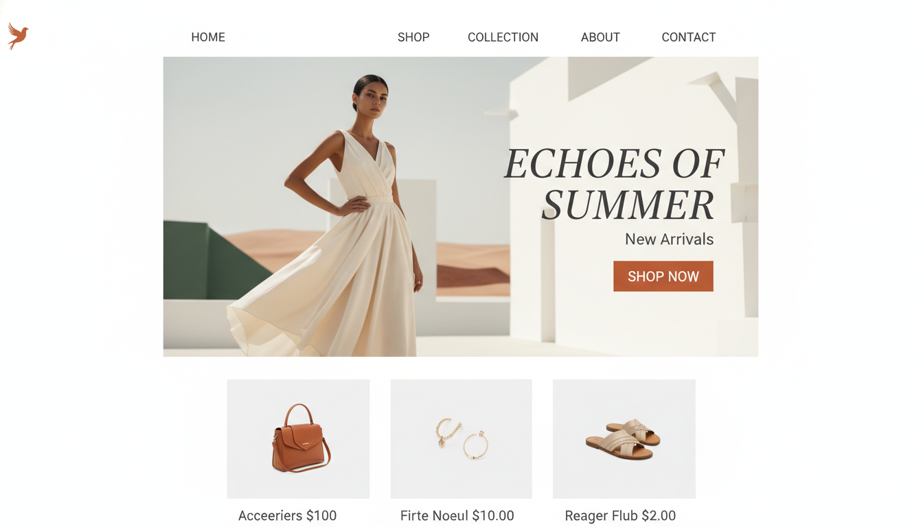
Task: Open the COLLECTION menu link
Action: tap(503, 37)
